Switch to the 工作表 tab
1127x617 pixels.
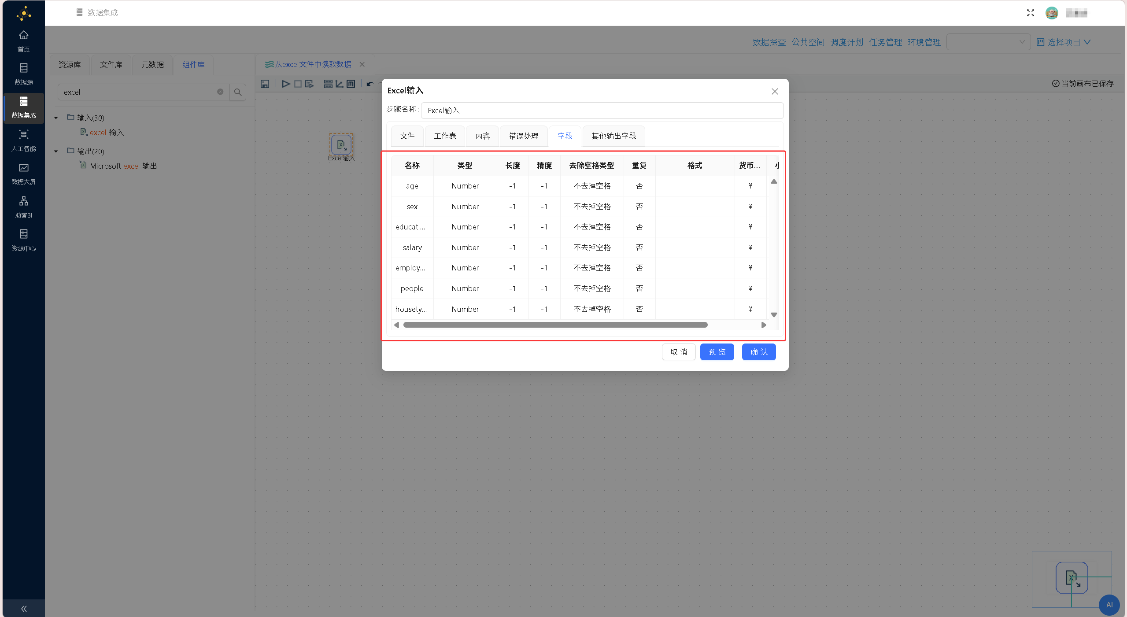point(445,136)
